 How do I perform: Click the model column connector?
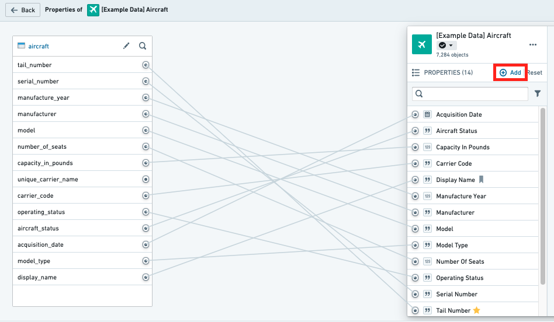146,130
